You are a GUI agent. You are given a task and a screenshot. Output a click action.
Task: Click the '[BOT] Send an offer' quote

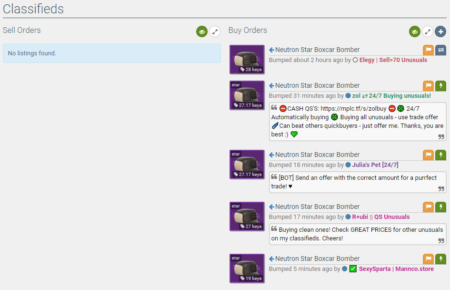click(x=358, y=182)
